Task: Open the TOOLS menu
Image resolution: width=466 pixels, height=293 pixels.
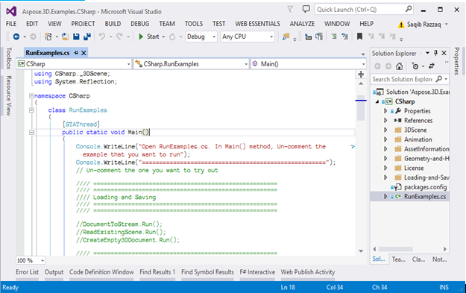Action: point(194,24)
